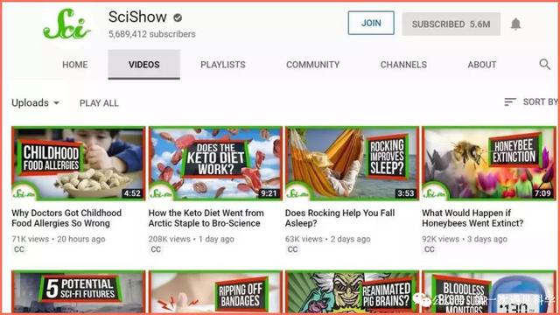Open the Sort By menu
The image size is (560, 315).
(x=531, y=102)
